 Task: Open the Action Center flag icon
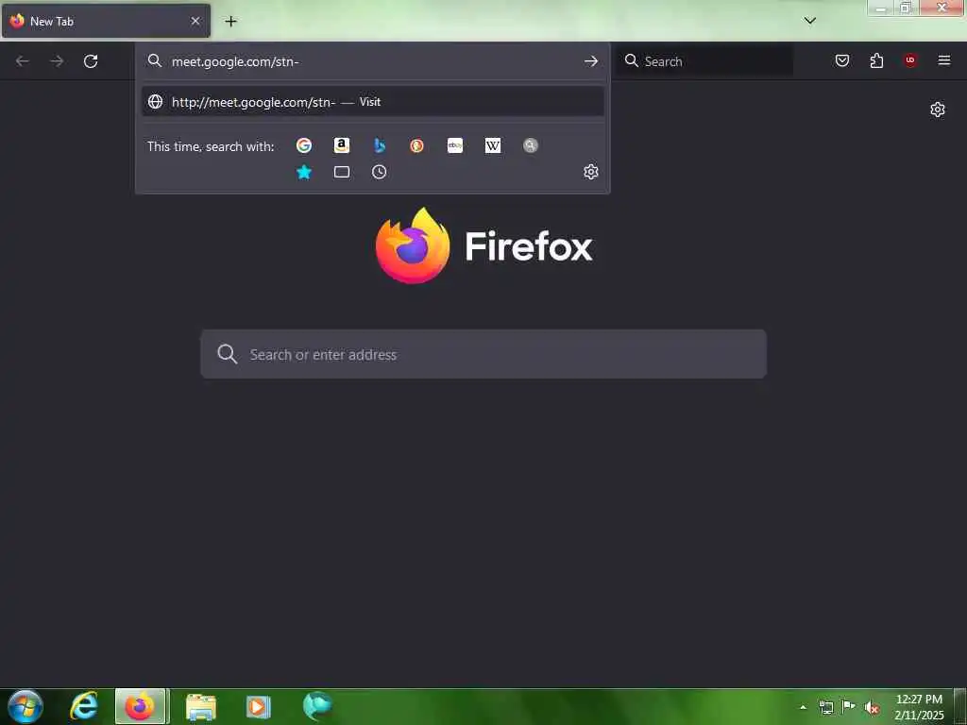pos(849,706)
